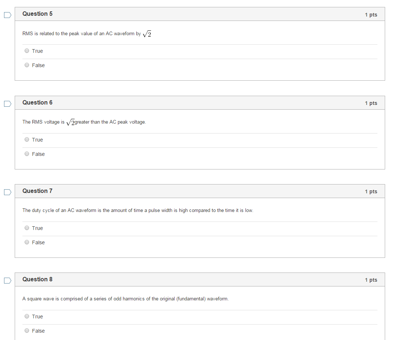
Task: Flag Question 6 with the bookmark icon
Action: (x=8, y=104)
